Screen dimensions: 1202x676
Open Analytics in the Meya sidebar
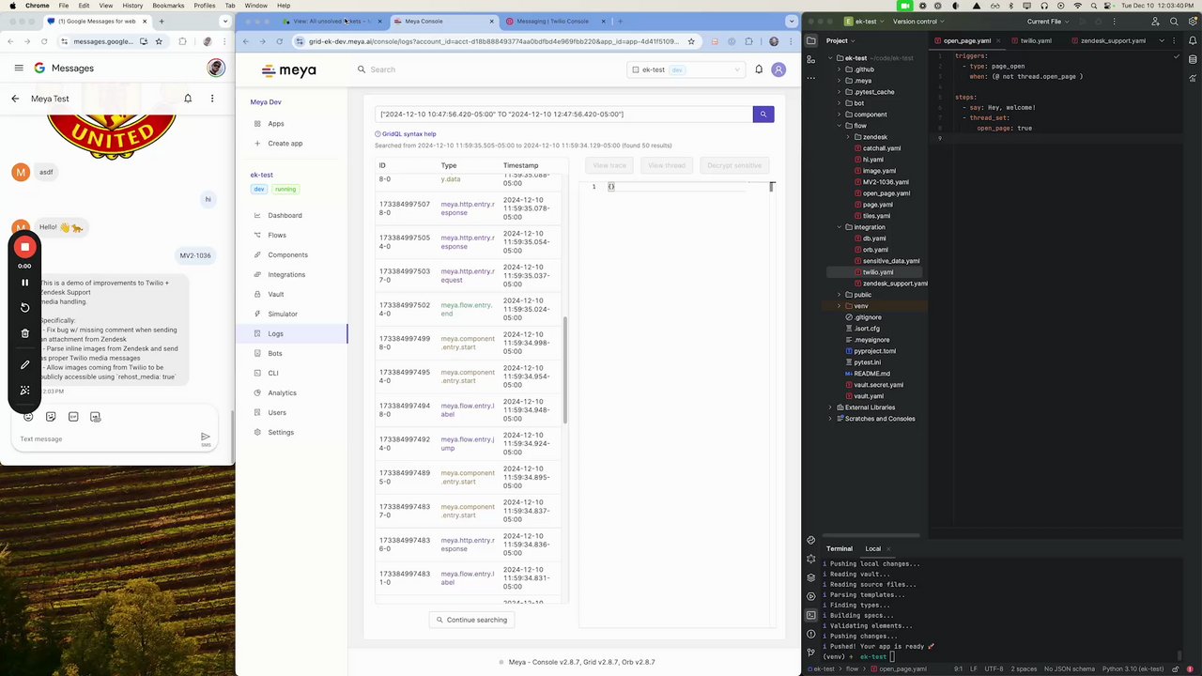282,392
